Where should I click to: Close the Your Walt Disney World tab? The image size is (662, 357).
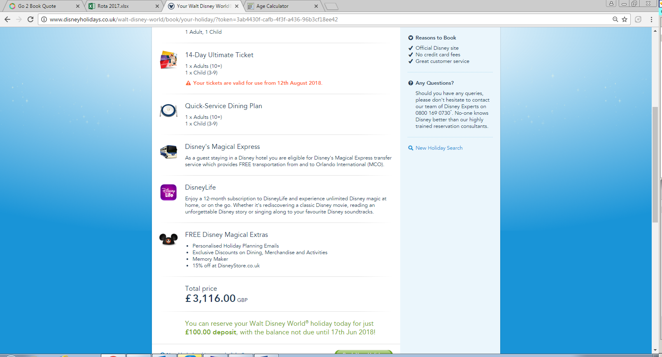237,6
